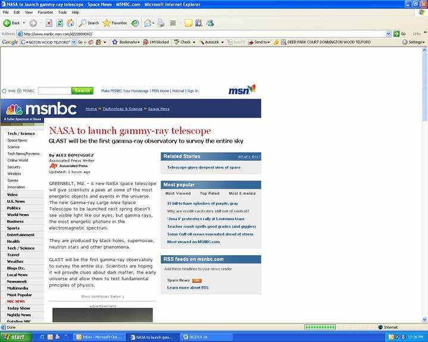Expand the address bar dropdown arrow
Viewport: 428px width, 342px height.
389,34
